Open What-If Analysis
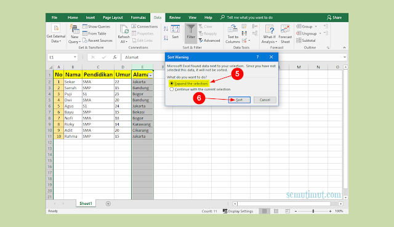Viewport: 394px width, 227px height. tap(269, 34)
